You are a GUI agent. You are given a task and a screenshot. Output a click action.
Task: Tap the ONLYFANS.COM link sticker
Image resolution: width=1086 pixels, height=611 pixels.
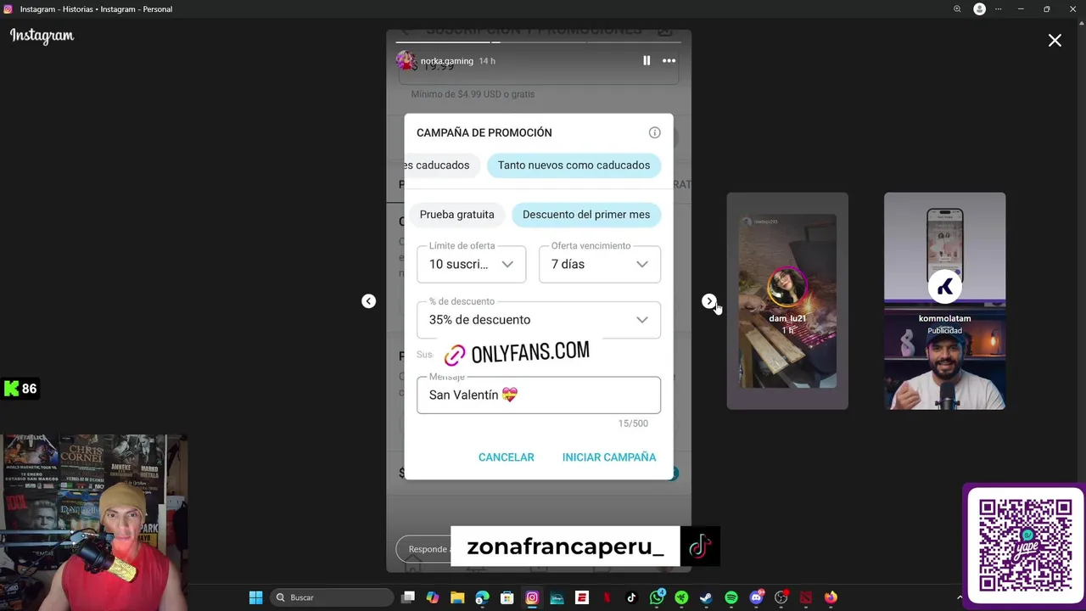click(x=517, y=353)
